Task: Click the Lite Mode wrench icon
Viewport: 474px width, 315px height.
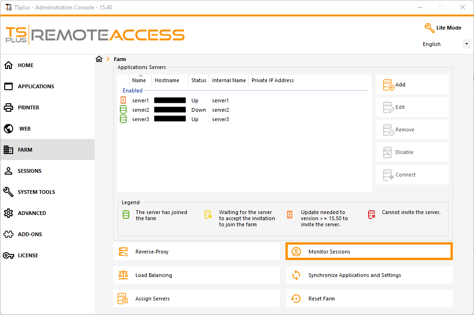Action: [429, 28]
